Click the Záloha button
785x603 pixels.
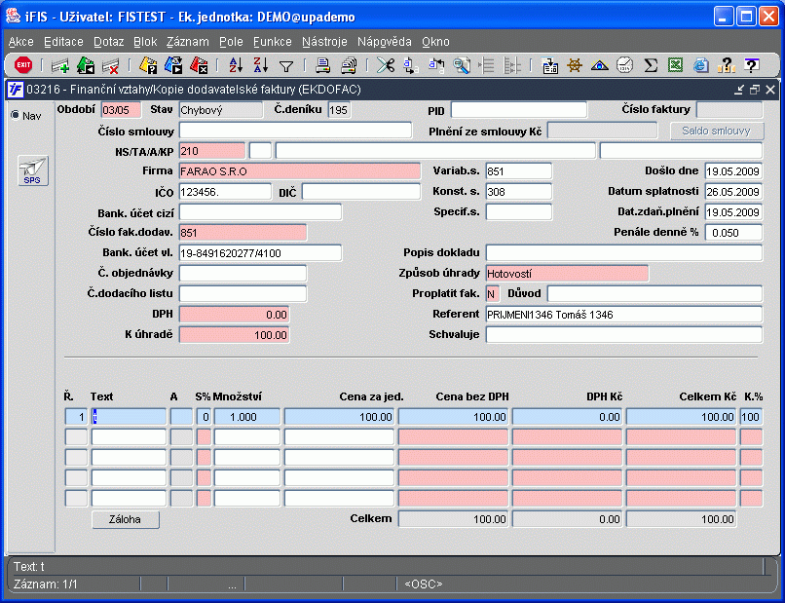point(126,519)
